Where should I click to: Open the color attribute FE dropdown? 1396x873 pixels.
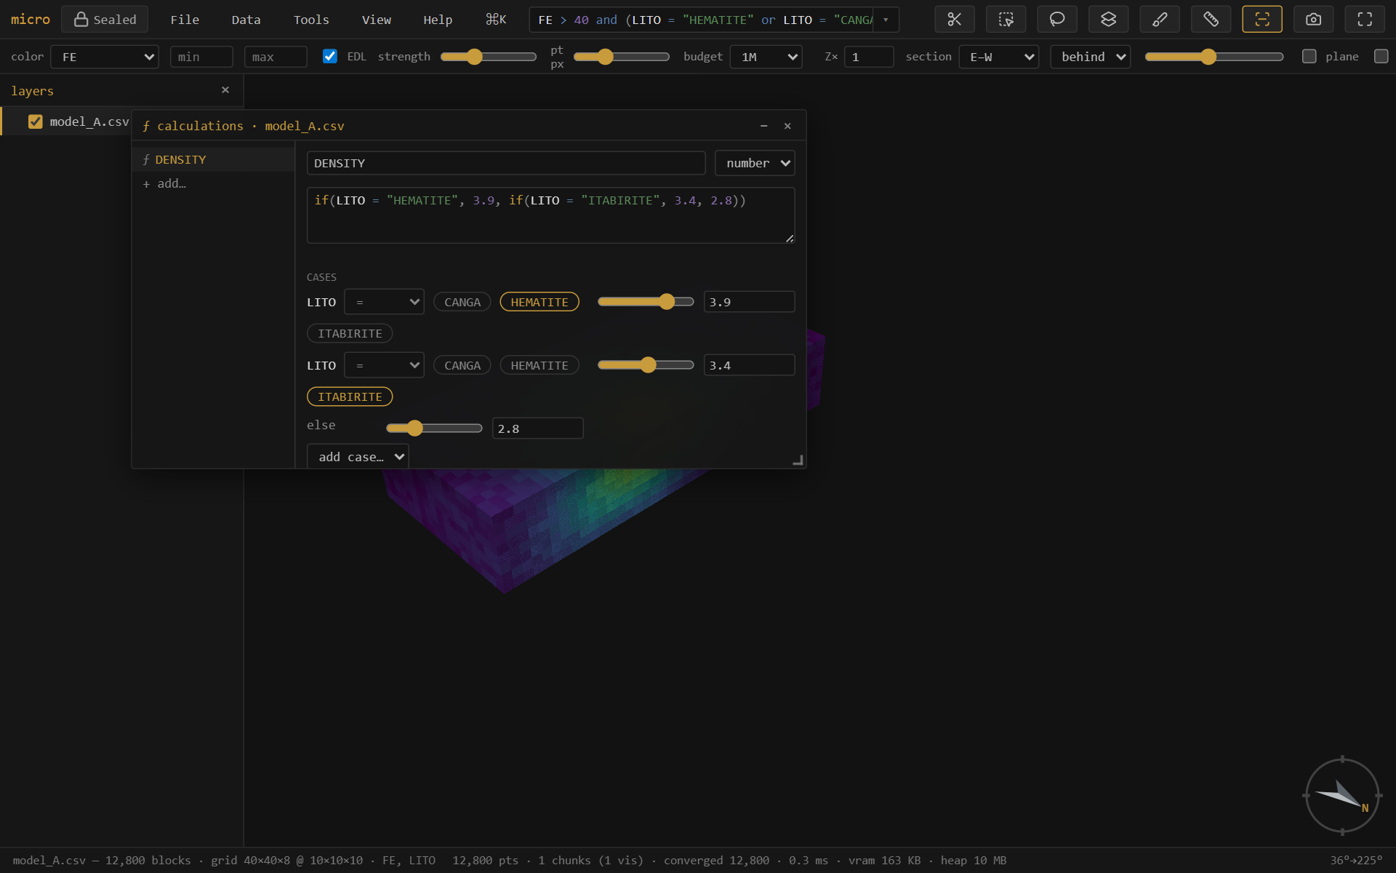(x=105, y=57)
